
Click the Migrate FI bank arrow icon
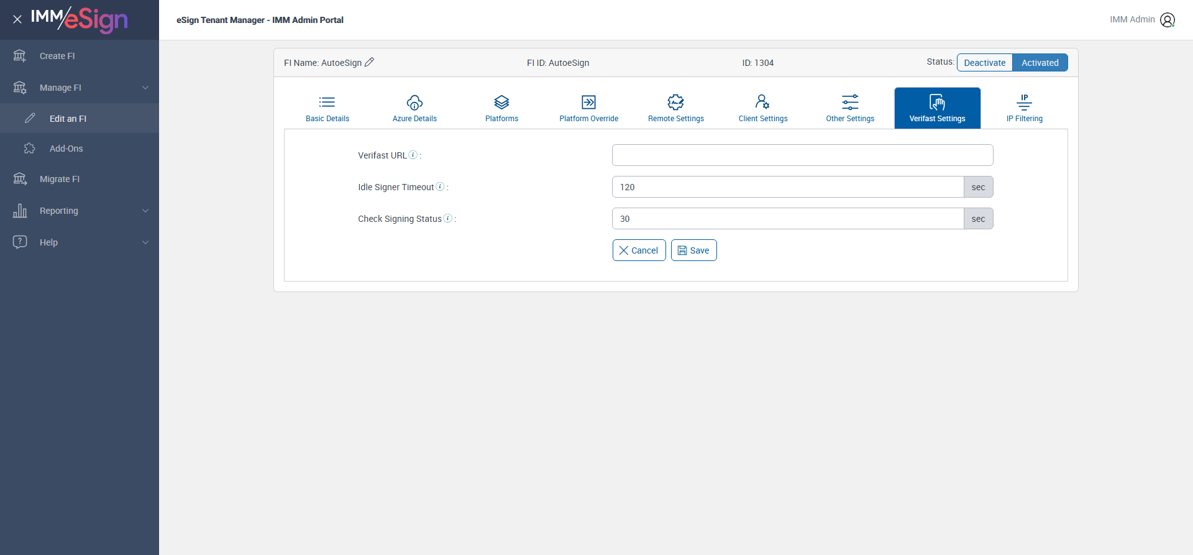[20, 179]
